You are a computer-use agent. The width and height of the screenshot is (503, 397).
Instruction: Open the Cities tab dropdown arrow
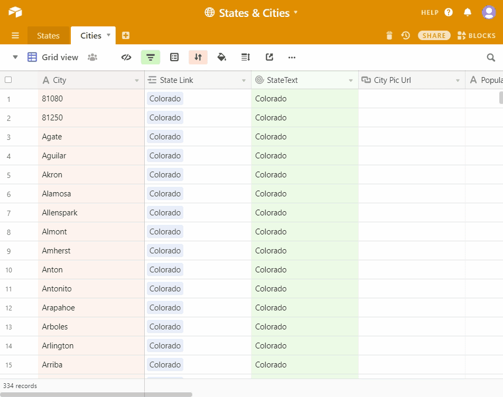click(109, 35)
